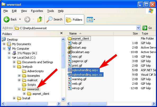Open the Favorites menu
Image resolution: width=157 pixels, height=107 pixels.
coord(37,11)
